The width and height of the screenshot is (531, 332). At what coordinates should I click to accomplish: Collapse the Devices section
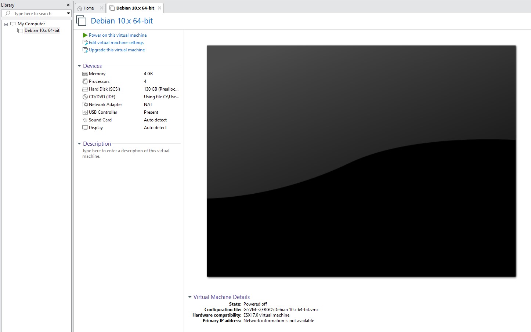[x=79, y=66]
